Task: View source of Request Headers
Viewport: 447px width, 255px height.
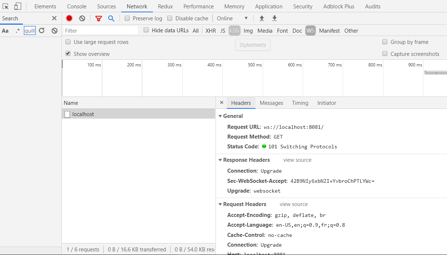Action: point(294,204)
